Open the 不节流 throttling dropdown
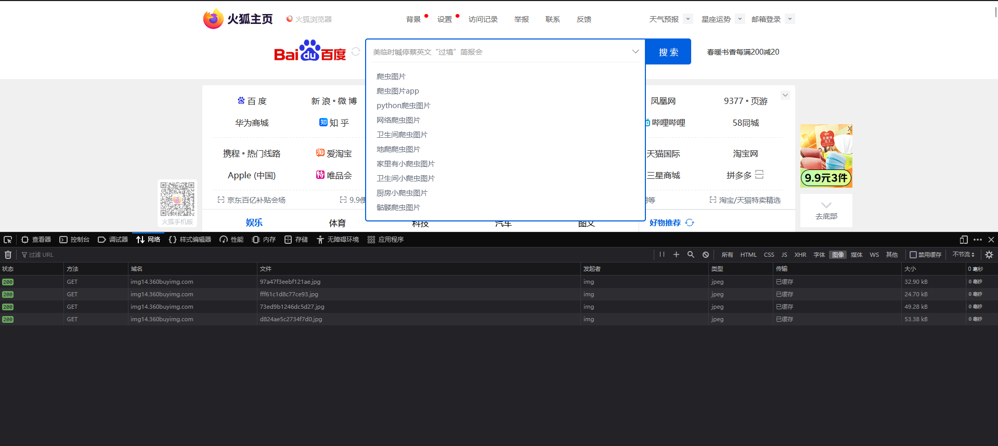This screenshot has height=446, width=998. click(x=964, y=255)
